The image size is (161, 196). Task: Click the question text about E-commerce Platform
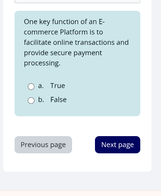[x=76, y=42]
